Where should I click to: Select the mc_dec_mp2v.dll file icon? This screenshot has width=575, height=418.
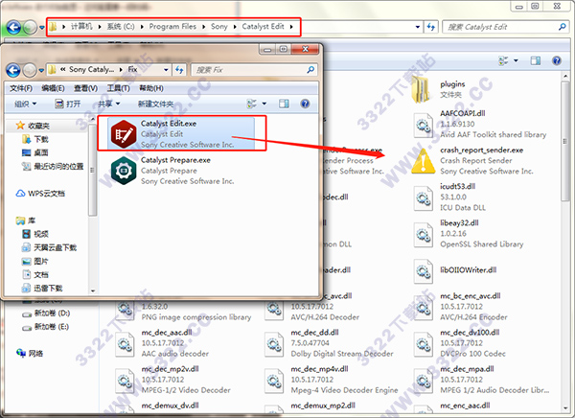(x=125, y=381)
